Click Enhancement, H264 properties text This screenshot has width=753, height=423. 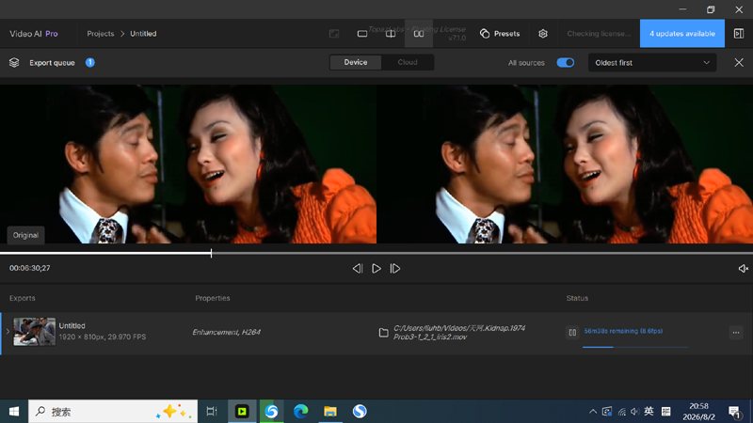(226, 332)
